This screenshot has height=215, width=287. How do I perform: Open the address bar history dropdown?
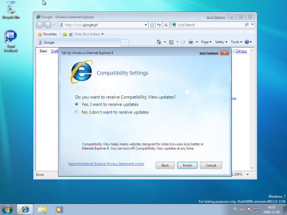click(146, 25)
